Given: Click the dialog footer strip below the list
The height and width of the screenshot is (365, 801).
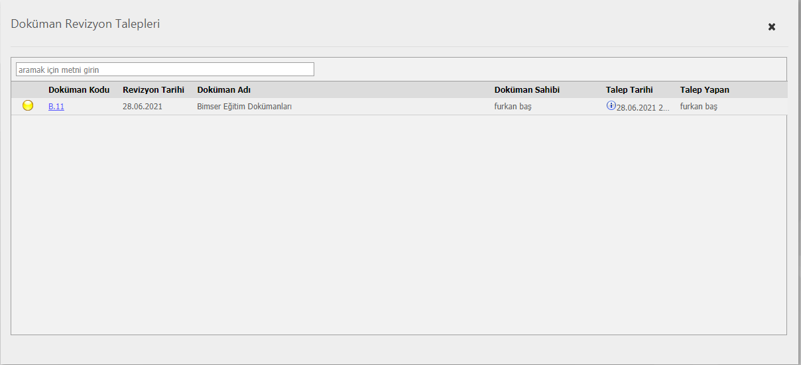Looking at the screenshot, I should coord(398,348).
